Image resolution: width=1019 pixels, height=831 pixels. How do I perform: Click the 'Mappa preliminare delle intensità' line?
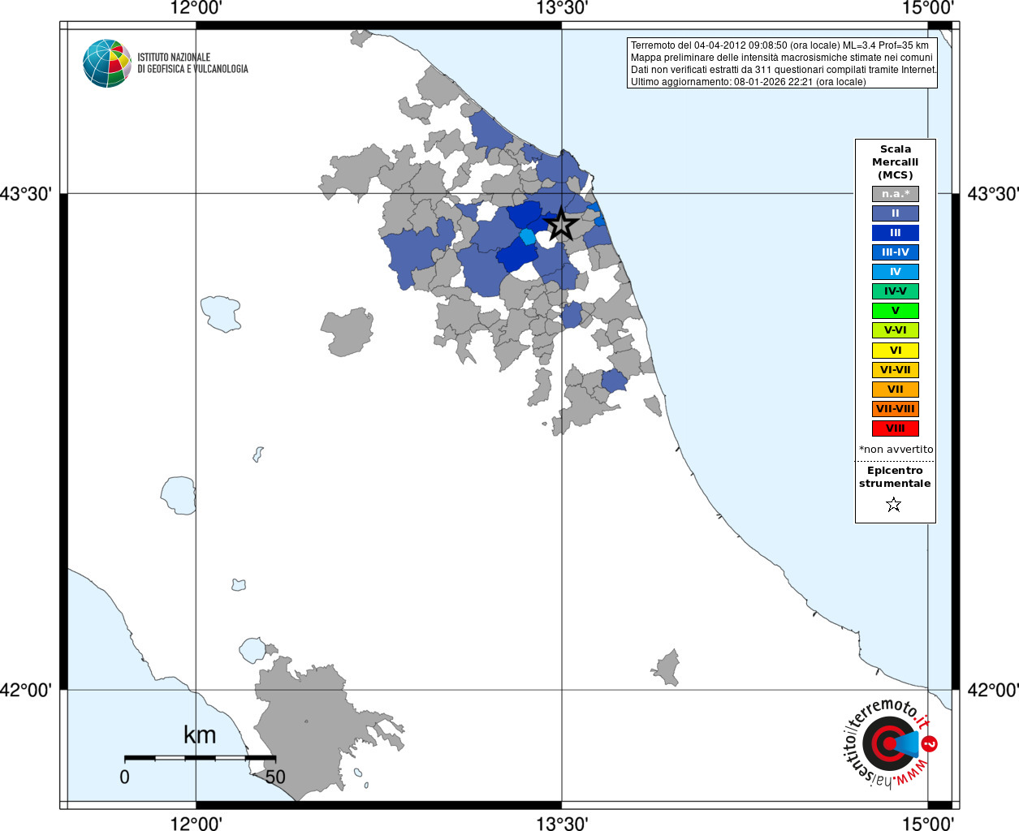click(x=782, y=58)
